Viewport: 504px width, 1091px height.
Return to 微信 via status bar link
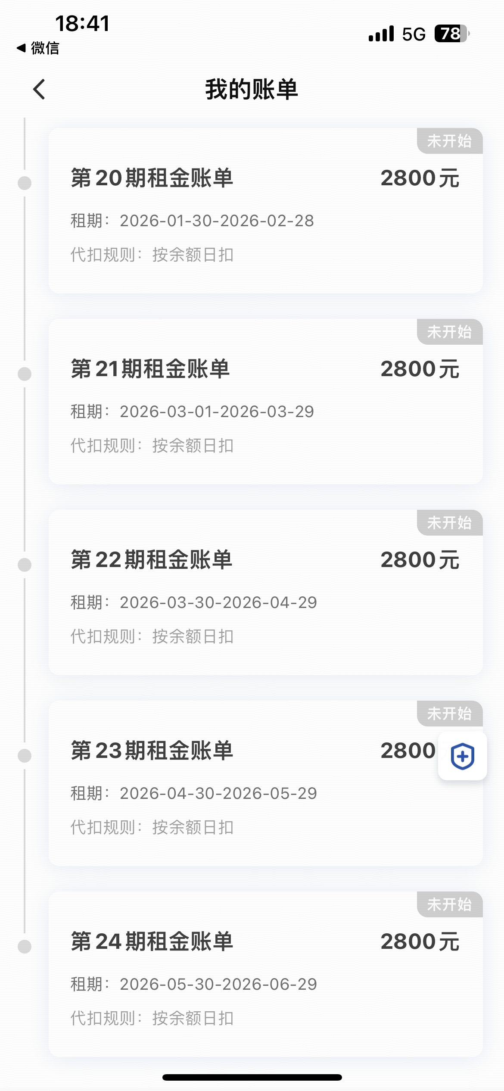click(38, 48)
